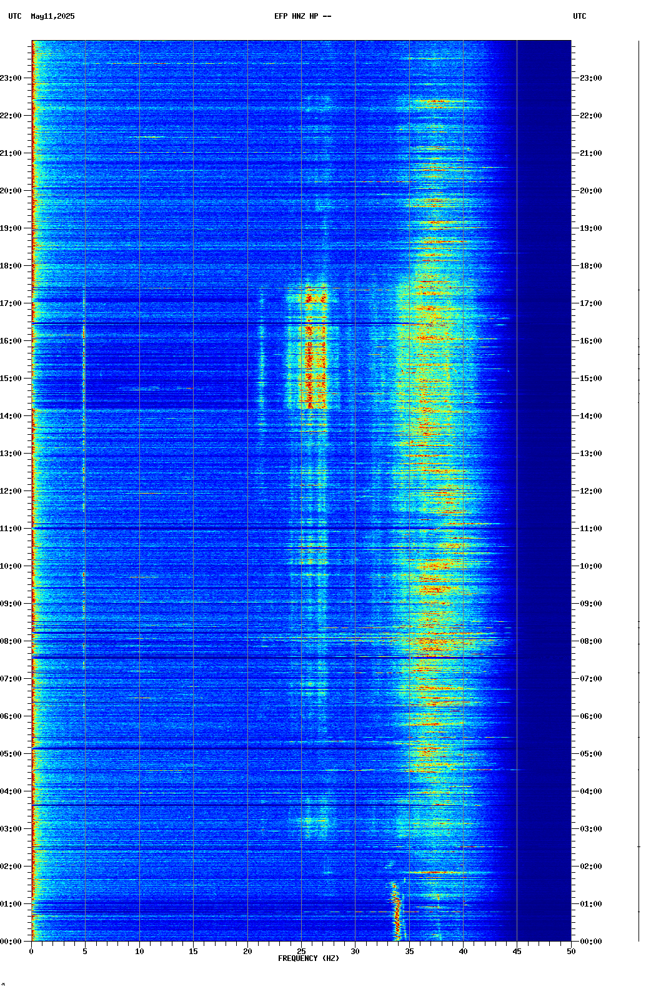
Task: Select 13:00 on the right time axis
Action: 591,454
